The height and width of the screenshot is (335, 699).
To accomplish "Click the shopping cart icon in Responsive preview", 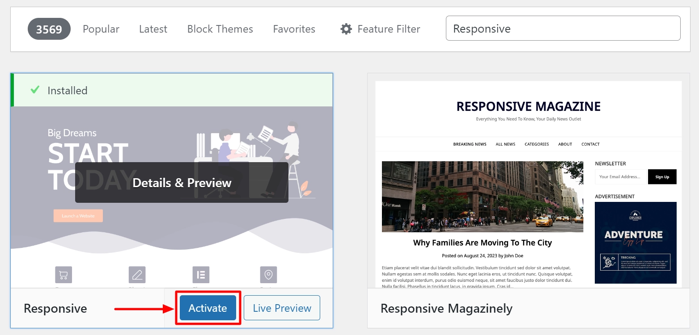I will 64,275.
